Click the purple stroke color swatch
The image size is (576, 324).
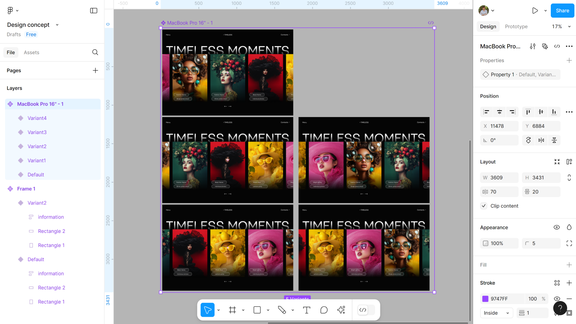(485, 299)
